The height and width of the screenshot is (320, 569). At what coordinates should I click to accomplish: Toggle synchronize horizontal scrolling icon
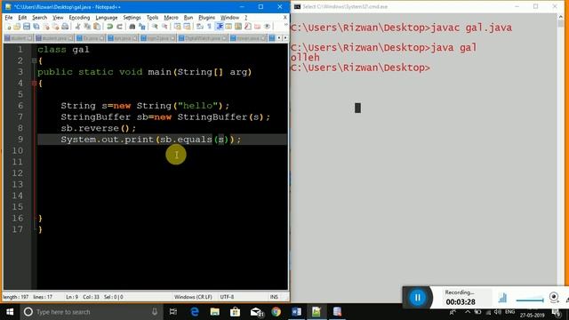pos(187,27)
